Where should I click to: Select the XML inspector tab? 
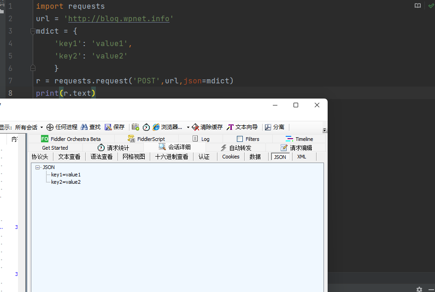301,157
